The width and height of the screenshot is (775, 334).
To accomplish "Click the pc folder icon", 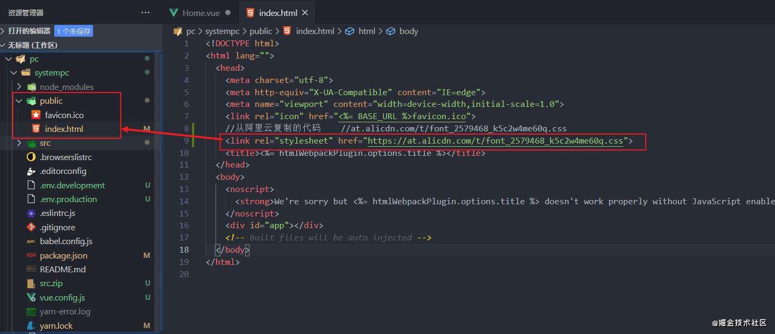I will (x=21, y=59).
